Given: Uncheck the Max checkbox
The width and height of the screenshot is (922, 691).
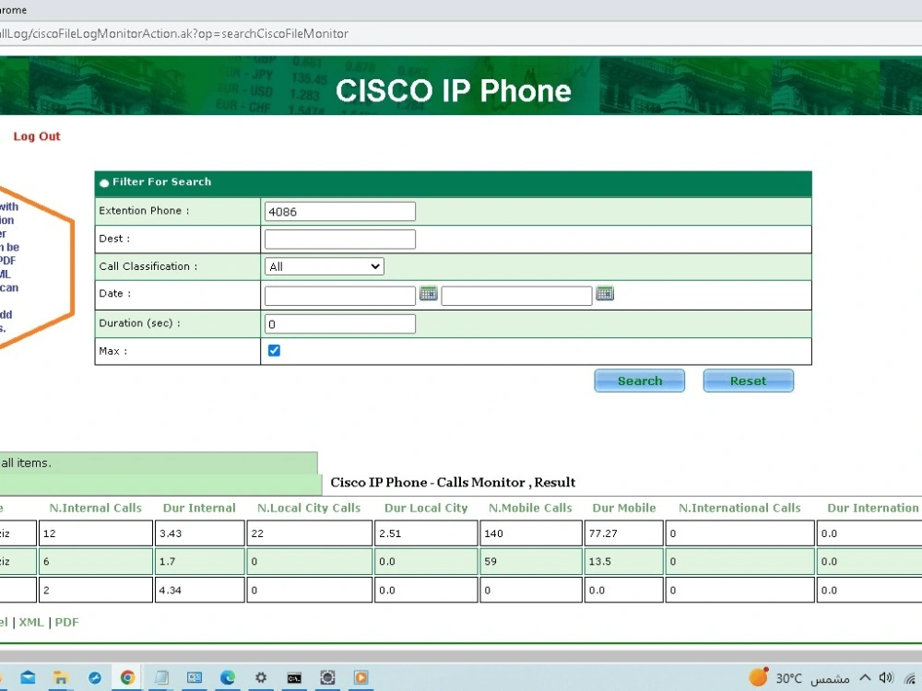Looking at the screenshot, I should coord(274,350).
